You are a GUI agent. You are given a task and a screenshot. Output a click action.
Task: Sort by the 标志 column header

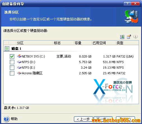63,43
